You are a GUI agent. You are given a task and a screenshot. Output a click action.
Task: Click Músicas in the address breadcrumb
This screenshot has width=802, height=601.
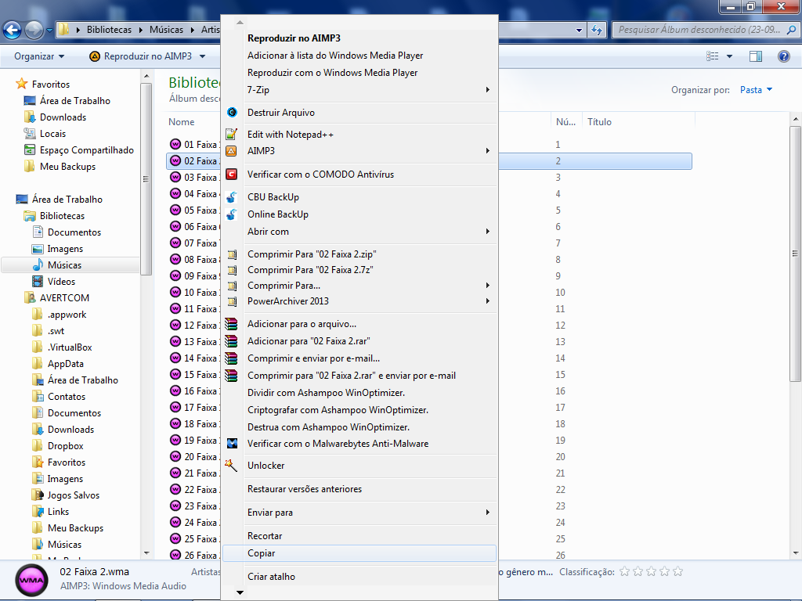(166, 30)
